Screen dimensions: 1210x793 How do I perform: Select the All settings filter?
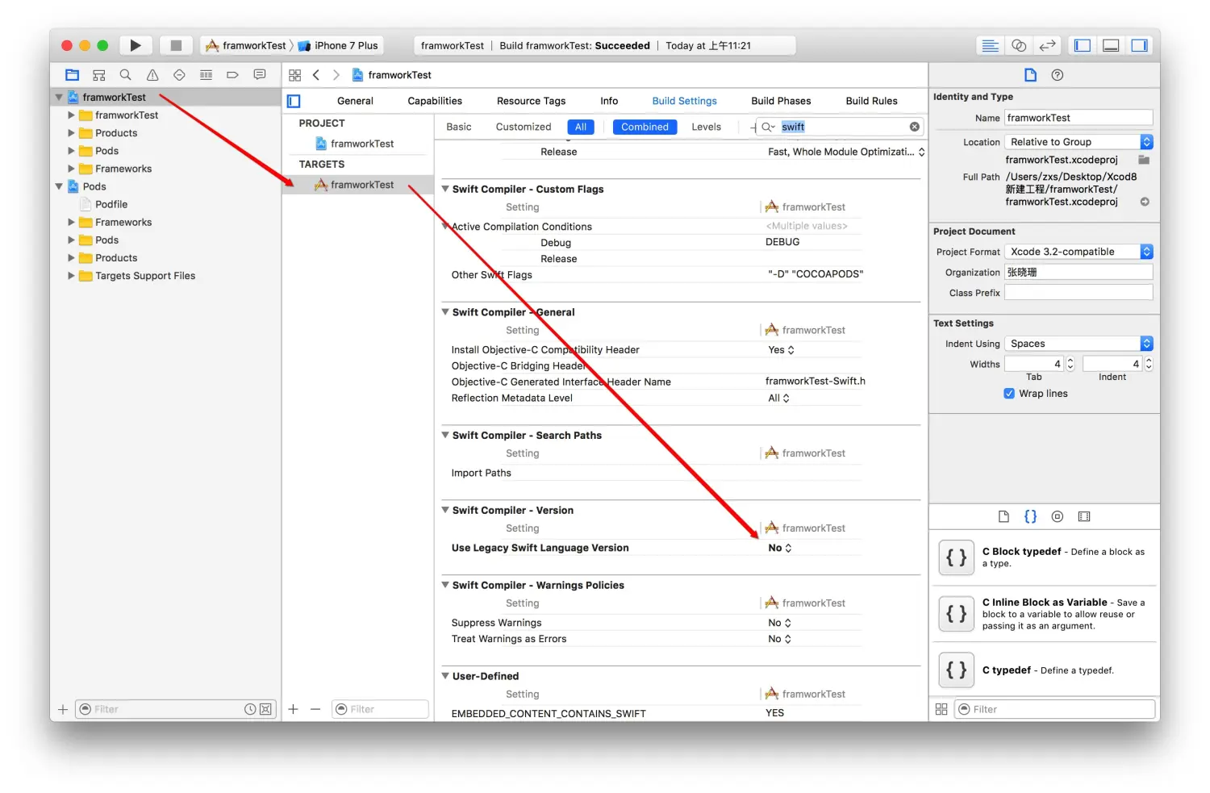pyautogui.click(x=581, y=127)
